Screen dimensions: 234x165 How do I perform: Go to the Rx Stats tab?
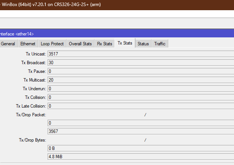105,44
